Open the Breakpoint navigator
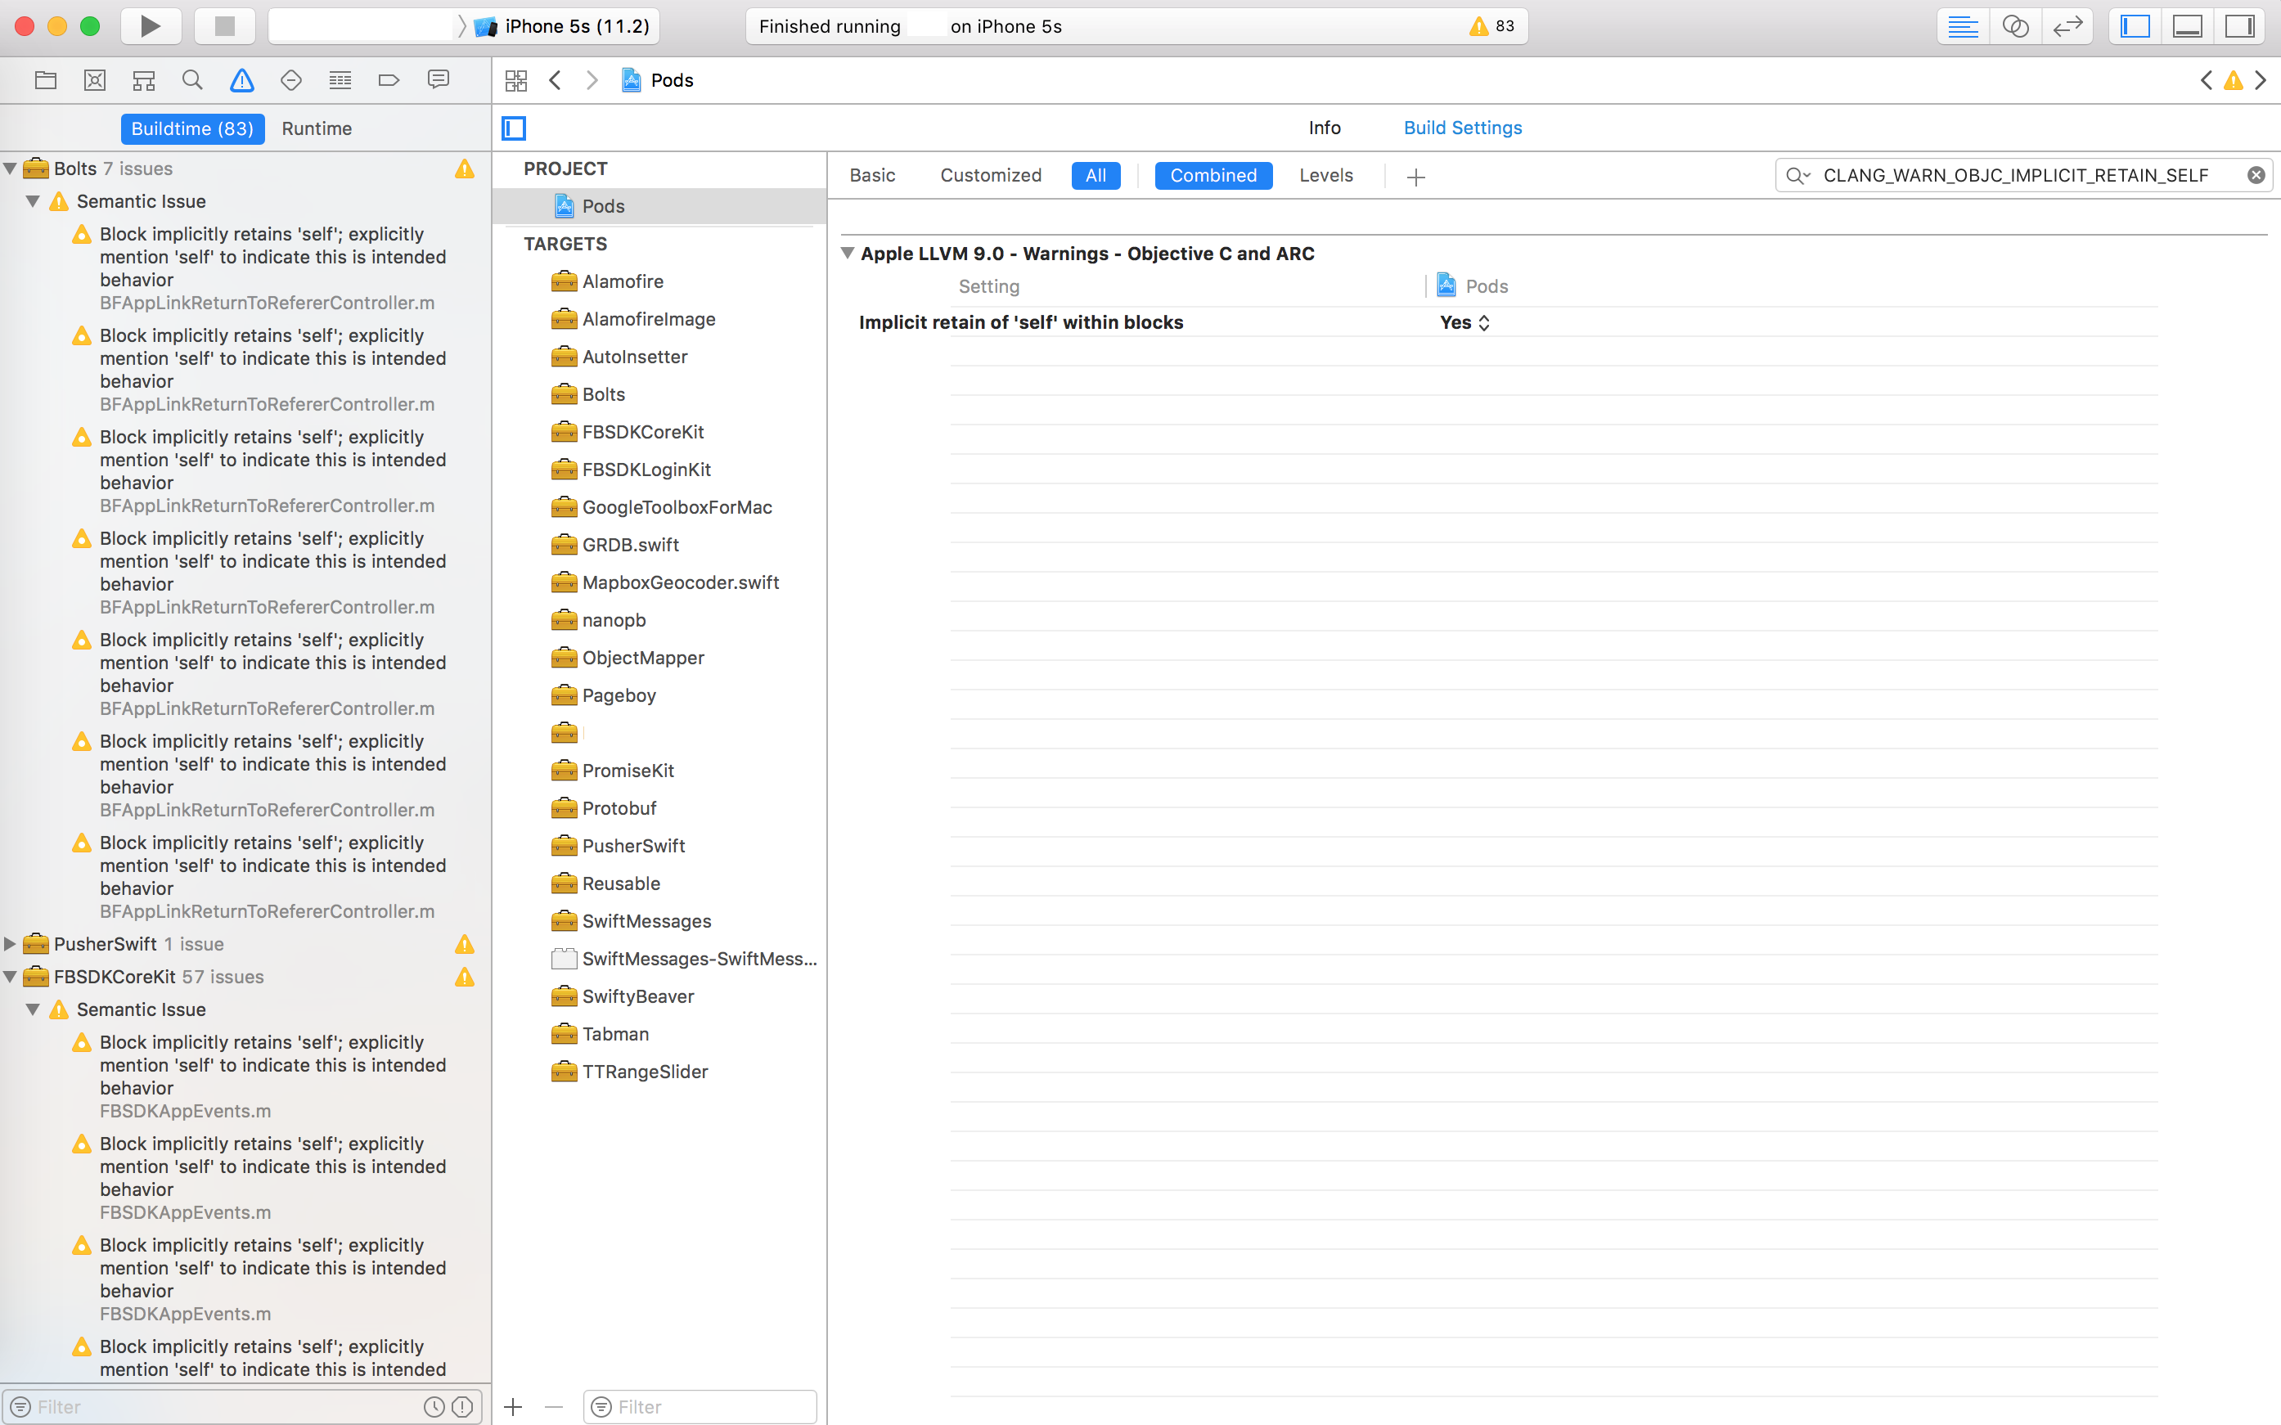Viewport: 2281px width, 1425px height. click(x=389, y=80)
